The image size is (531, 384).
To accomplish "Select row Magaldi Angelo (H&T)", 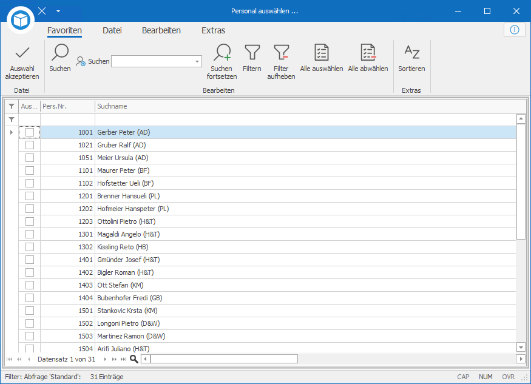I will [x=268, y=234].
